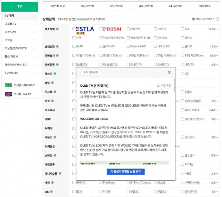Check the 60Hz checkbox
The height and width of the screenshot is (197, 222).
(x=182, y=92)
